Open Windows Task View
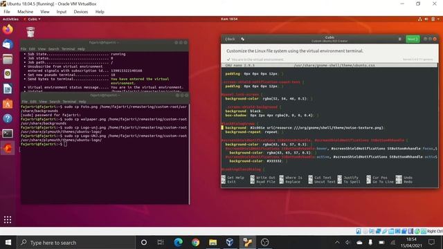Screen dimensions: 443x249 click(161, 242)
